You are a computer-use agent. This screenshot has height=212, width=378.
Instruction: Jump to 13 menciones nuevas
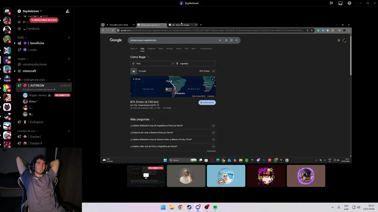click(44, 20)
